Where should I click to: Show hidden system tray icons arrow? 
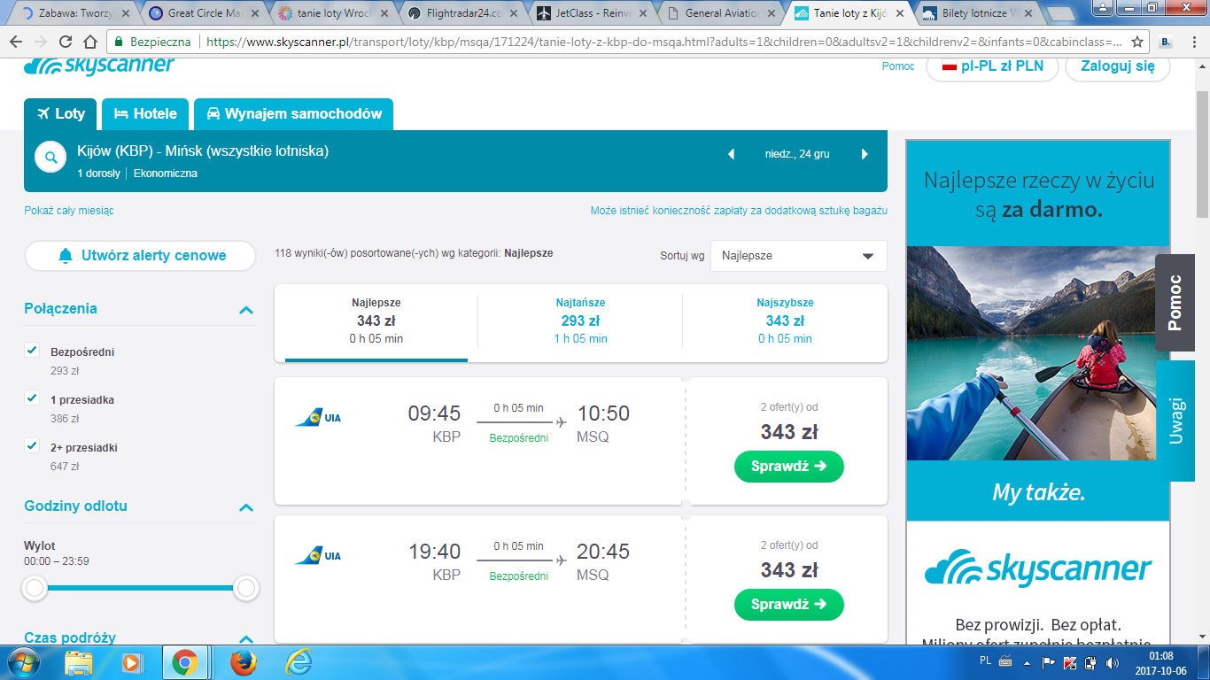[1028, 662]
